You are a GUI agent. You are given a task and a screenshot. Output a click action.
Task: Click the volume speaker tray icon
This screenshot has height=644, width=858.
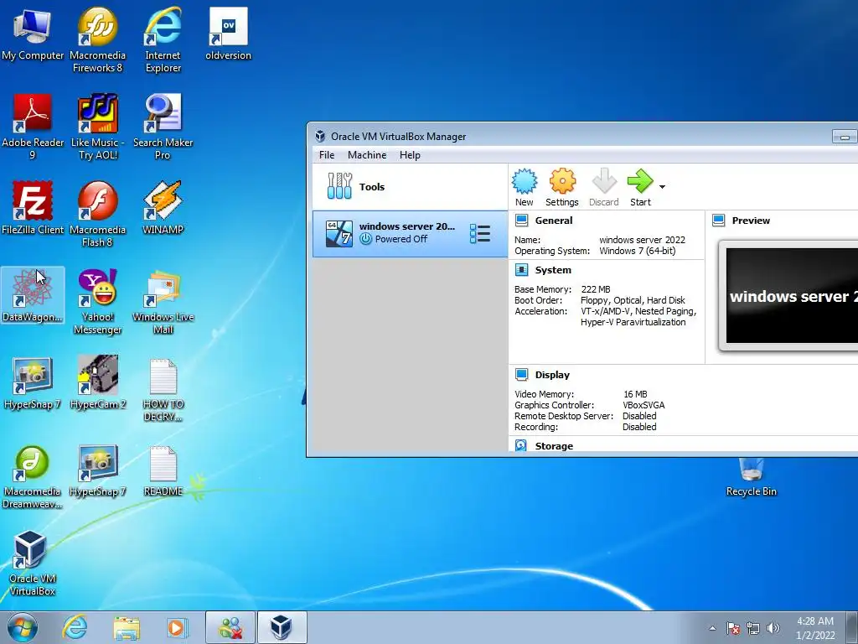(773, 628)
